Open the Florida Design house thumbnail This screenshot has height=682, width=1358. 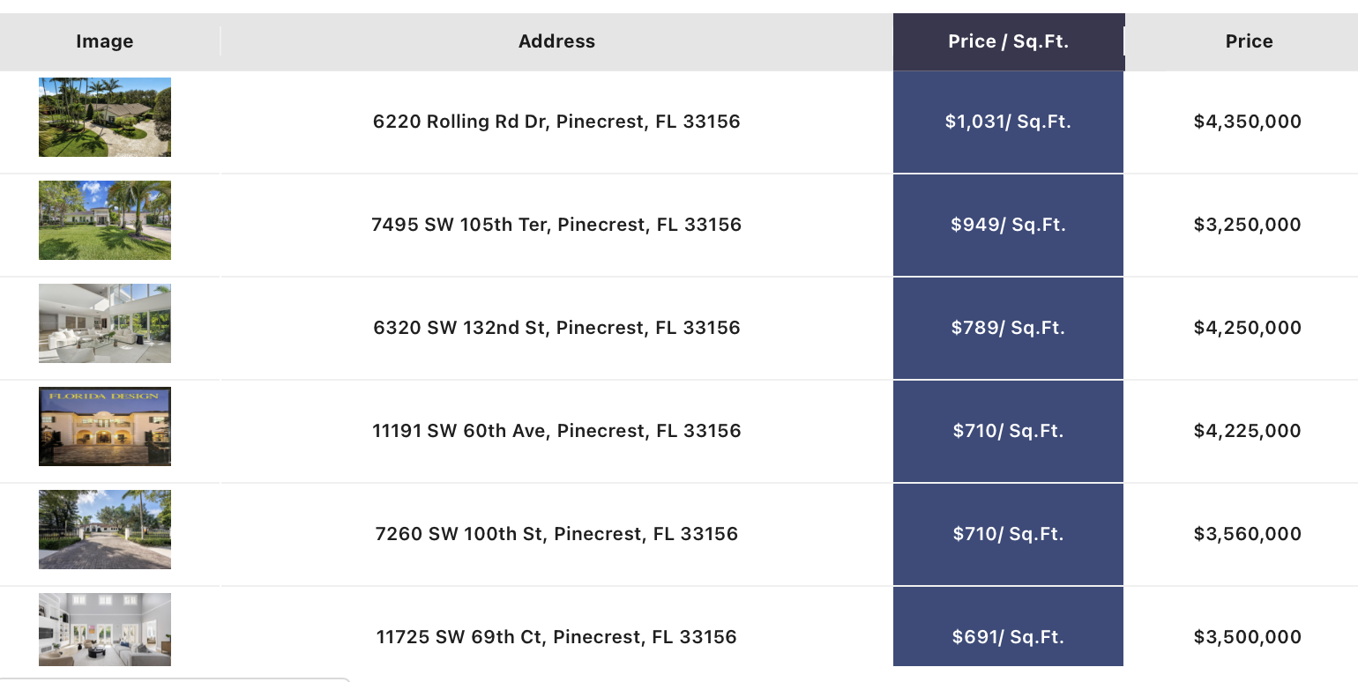(105, 426)
